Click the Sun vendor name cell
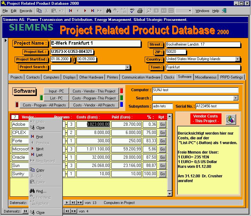 [20, 166]
